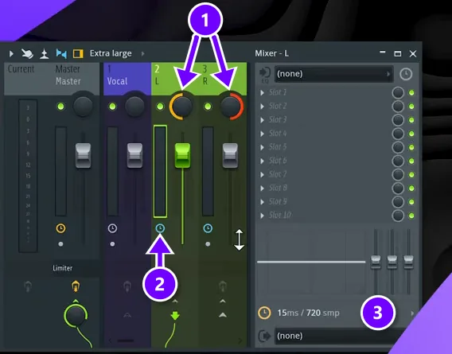Open the Slot 2 effect menu arrow

[x=262, y=107]
